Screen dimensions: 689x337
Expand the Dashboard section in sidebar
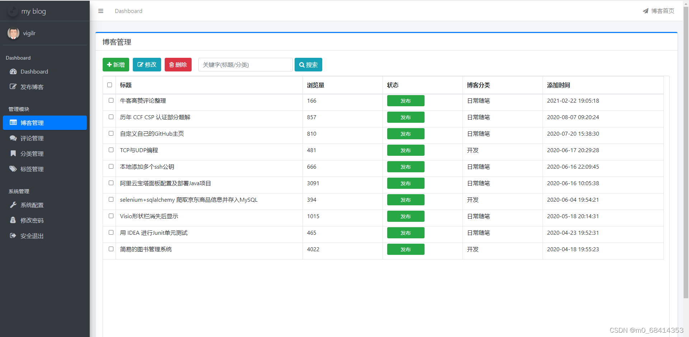[x=18, y=58]
